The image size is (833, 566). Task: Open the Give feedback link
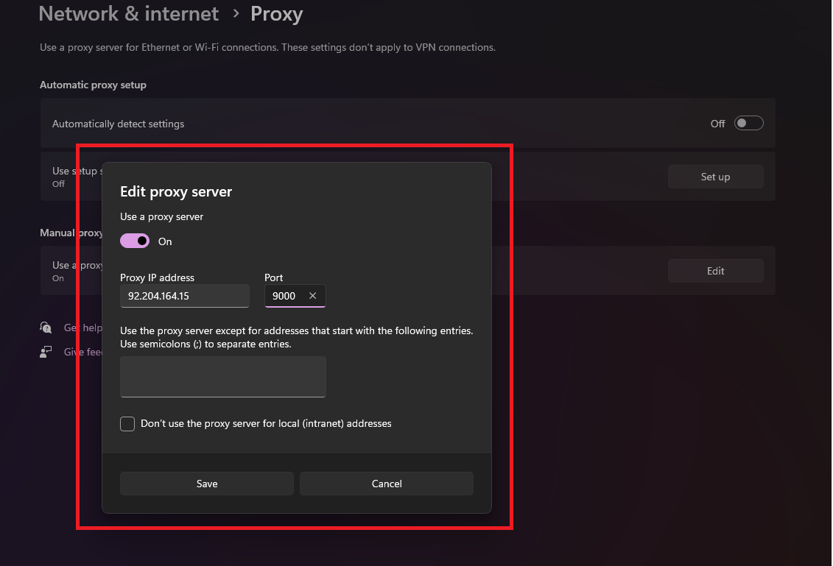82,351
